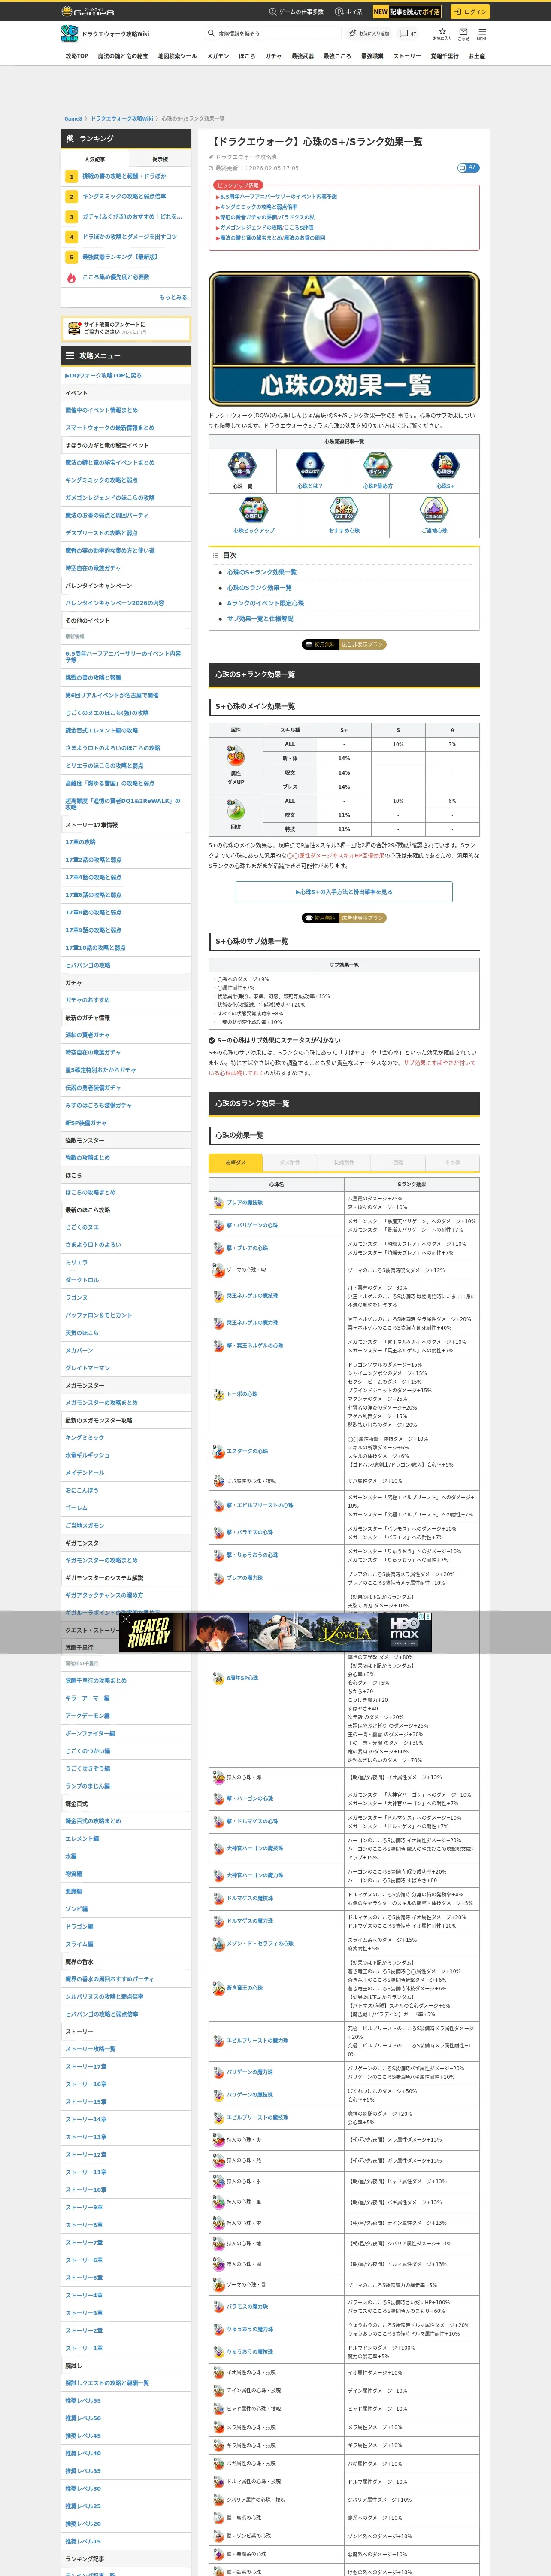
Task: Open sidebar link 水竜ギルギッシュ
Action: [88, 1455]
